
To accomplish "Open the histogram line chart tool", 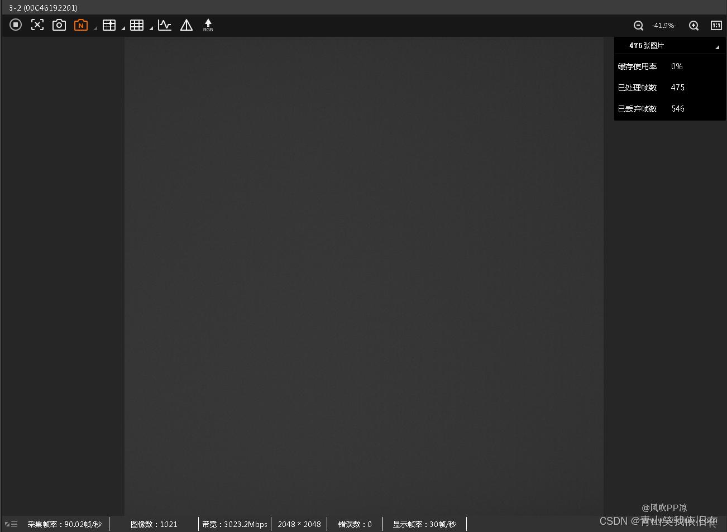I will [x=165, y=25].
